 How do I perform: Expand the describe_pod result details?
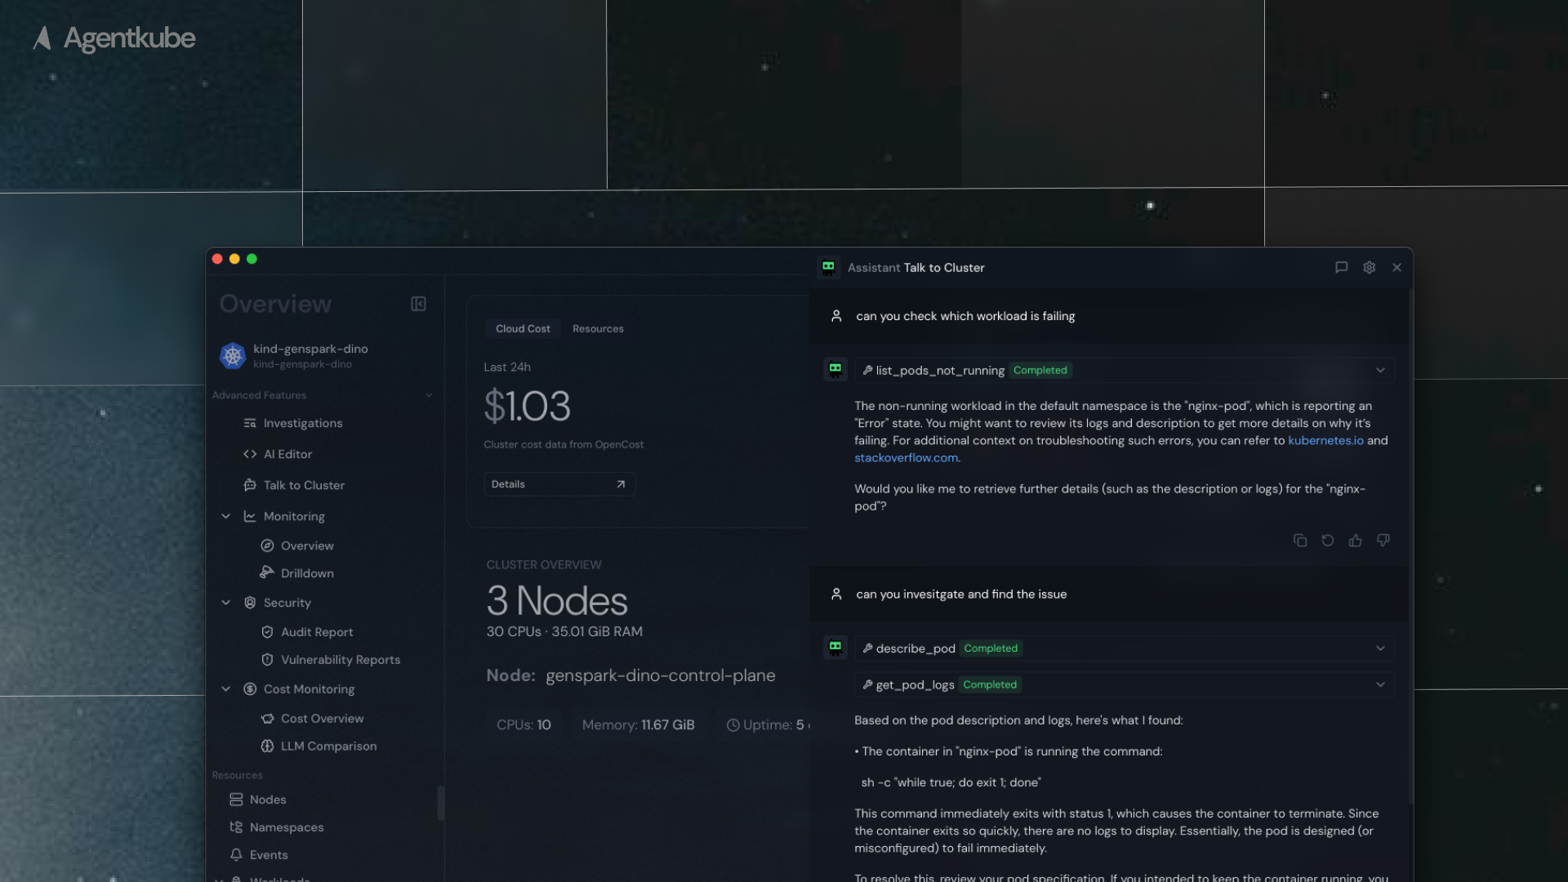1380,648
